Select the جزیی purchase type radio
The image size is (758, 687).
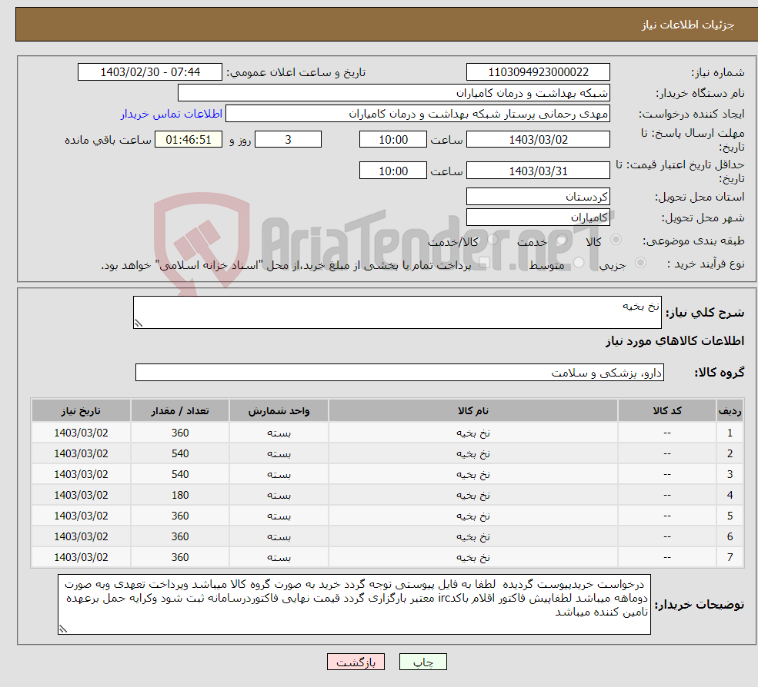click(640, 263)
